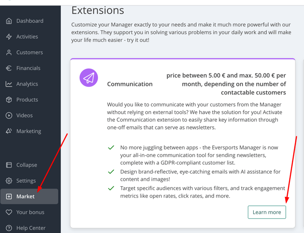The image size is (304, 233).
Task: Click the Financials euro icon
Action: coord(9,68)
